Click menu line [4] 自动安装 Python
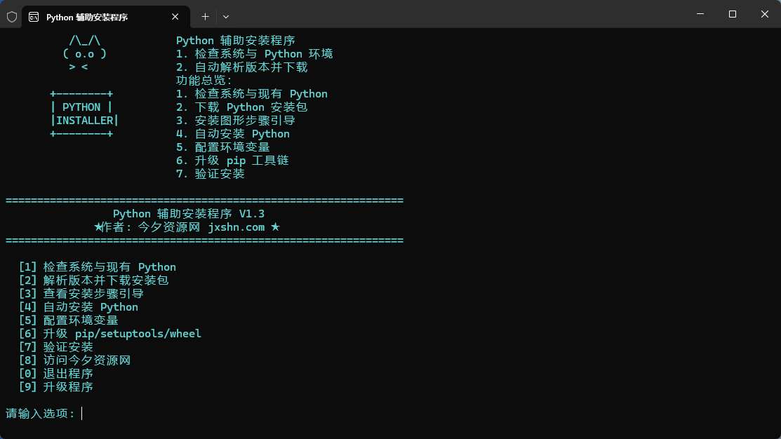The width and height of the screenshot is (781, 439). point(79,307)
